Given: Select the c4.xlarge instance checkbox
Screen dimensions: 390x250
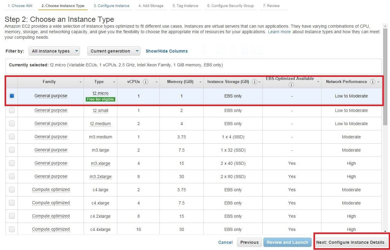Looking at the screenshot, I should (12, 203).
